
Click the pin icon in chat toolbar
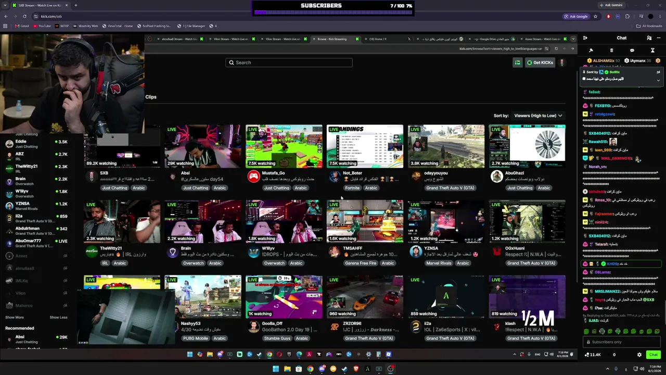tap(591, 51)
